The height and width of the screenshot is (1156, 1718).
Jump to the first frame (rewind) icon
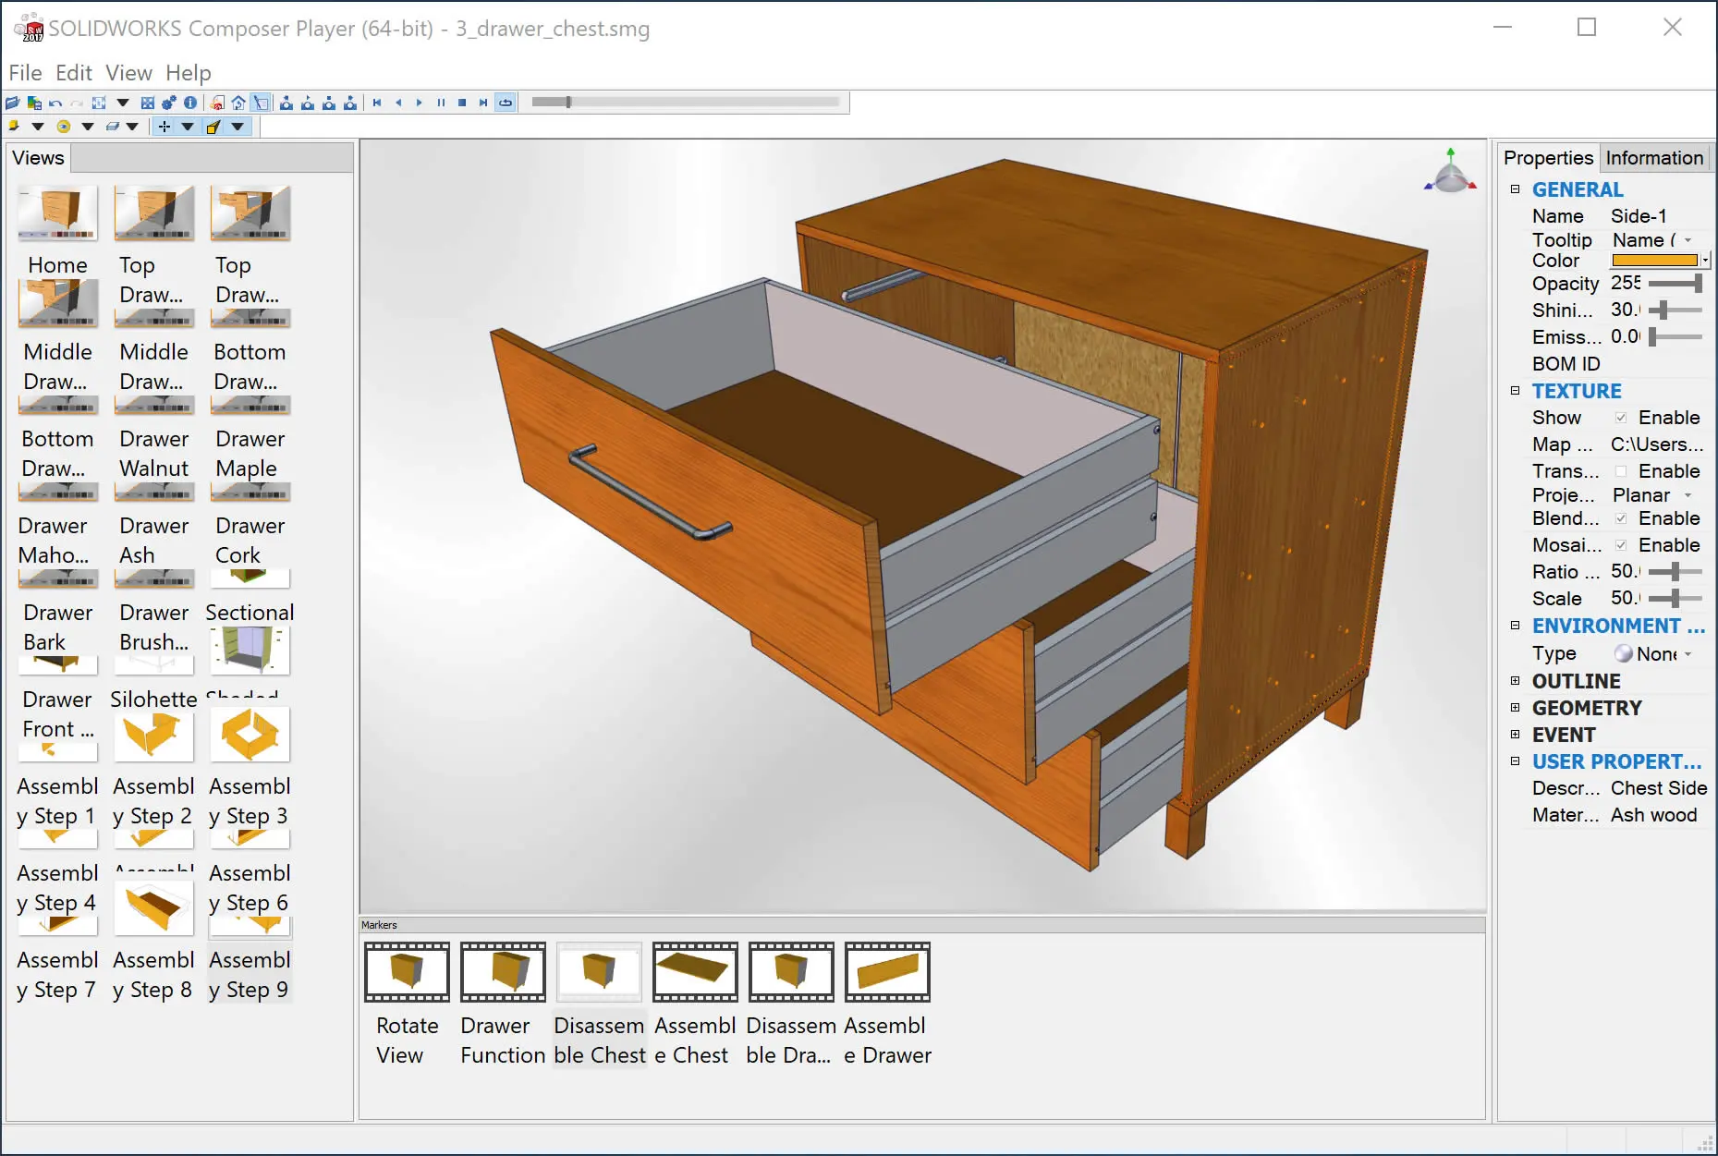[x=377, y=103]
